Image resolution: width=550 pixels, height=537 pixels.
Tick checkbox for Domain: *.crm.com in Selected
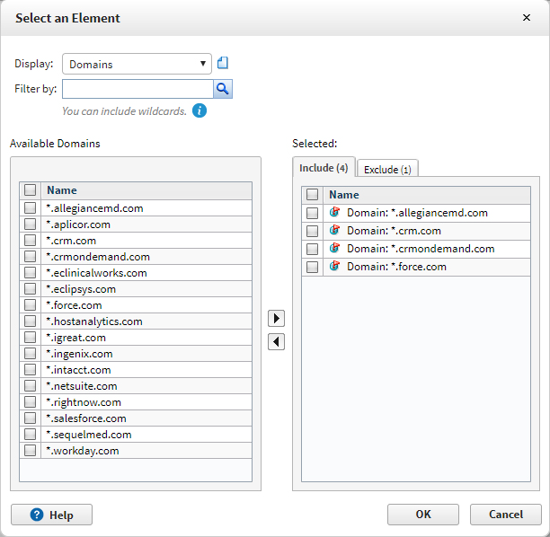312,231
